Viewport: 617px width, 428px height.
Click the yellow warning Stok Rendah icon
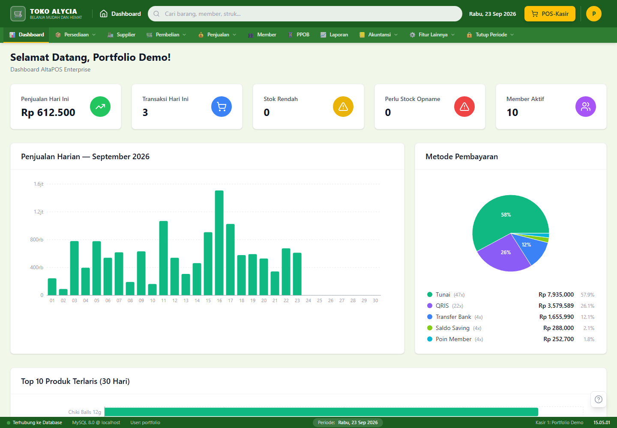343,107
